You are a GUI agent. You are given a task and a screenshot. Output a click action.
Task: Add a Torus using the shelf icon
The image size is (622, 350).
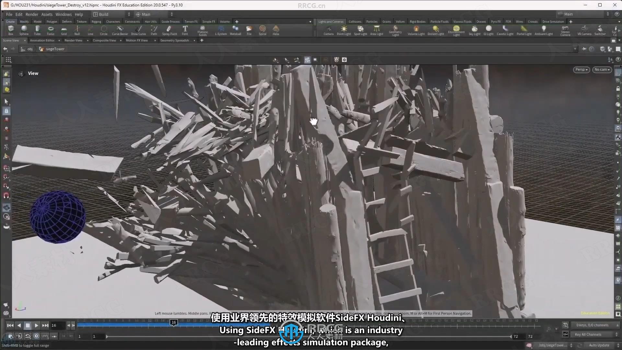click(51, 30)
